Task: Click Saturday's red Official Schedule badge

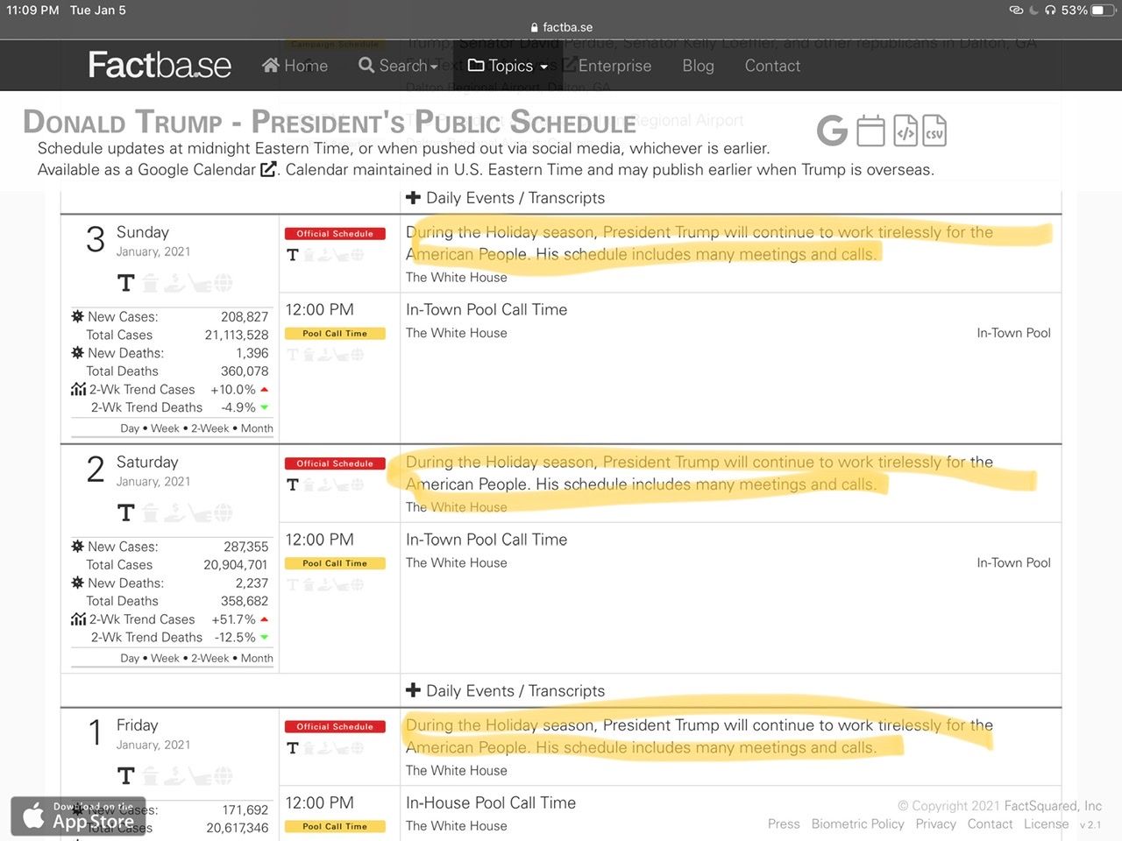Action: 335,463
